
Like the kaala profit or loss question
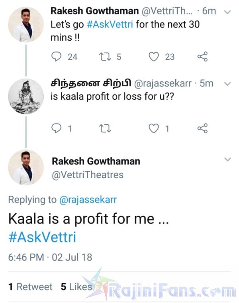click(154, 128)
